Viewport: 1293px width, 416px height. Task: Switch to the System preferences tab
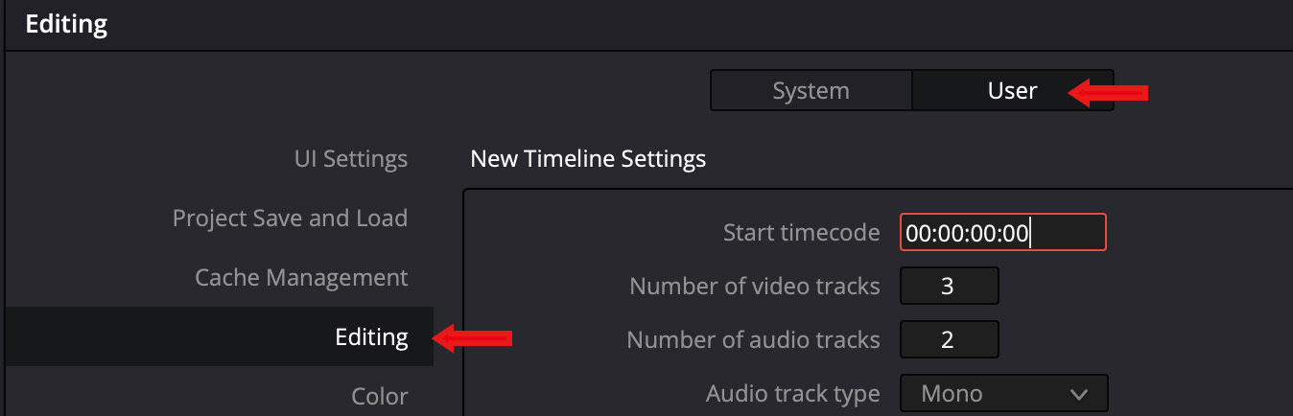(x=811, y=91)
